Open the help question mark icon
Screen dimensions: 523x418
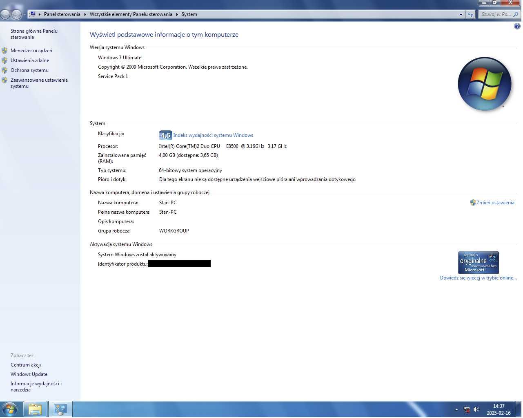517,27
